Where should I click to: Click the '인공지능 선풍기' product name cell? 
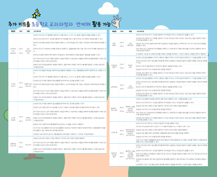[114, 66]
